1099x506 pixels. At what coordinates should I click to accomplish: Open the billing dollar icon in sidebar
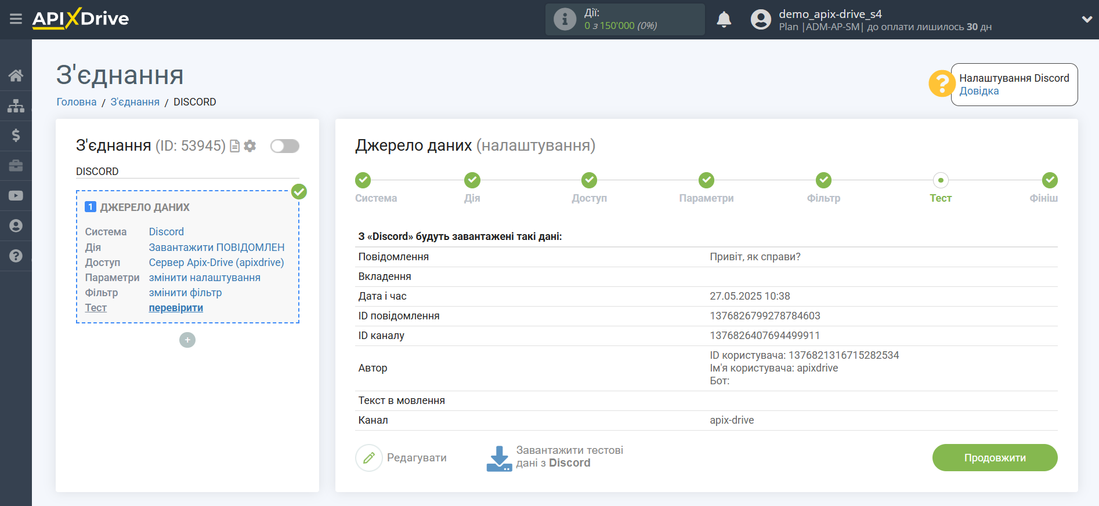point(16,136)
